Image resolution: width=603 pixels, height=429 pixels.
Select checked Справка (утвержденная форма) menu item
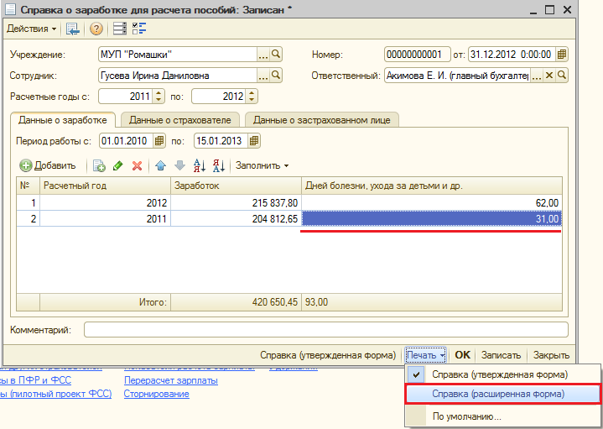pos(498,374)
